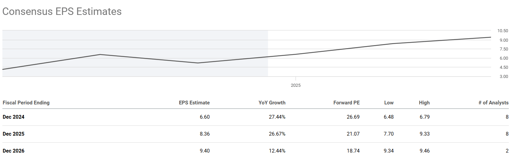Click the # of Analysts column header
This screenshot has height=160, width=517.
pyautogui.click(x=493, y=103)
